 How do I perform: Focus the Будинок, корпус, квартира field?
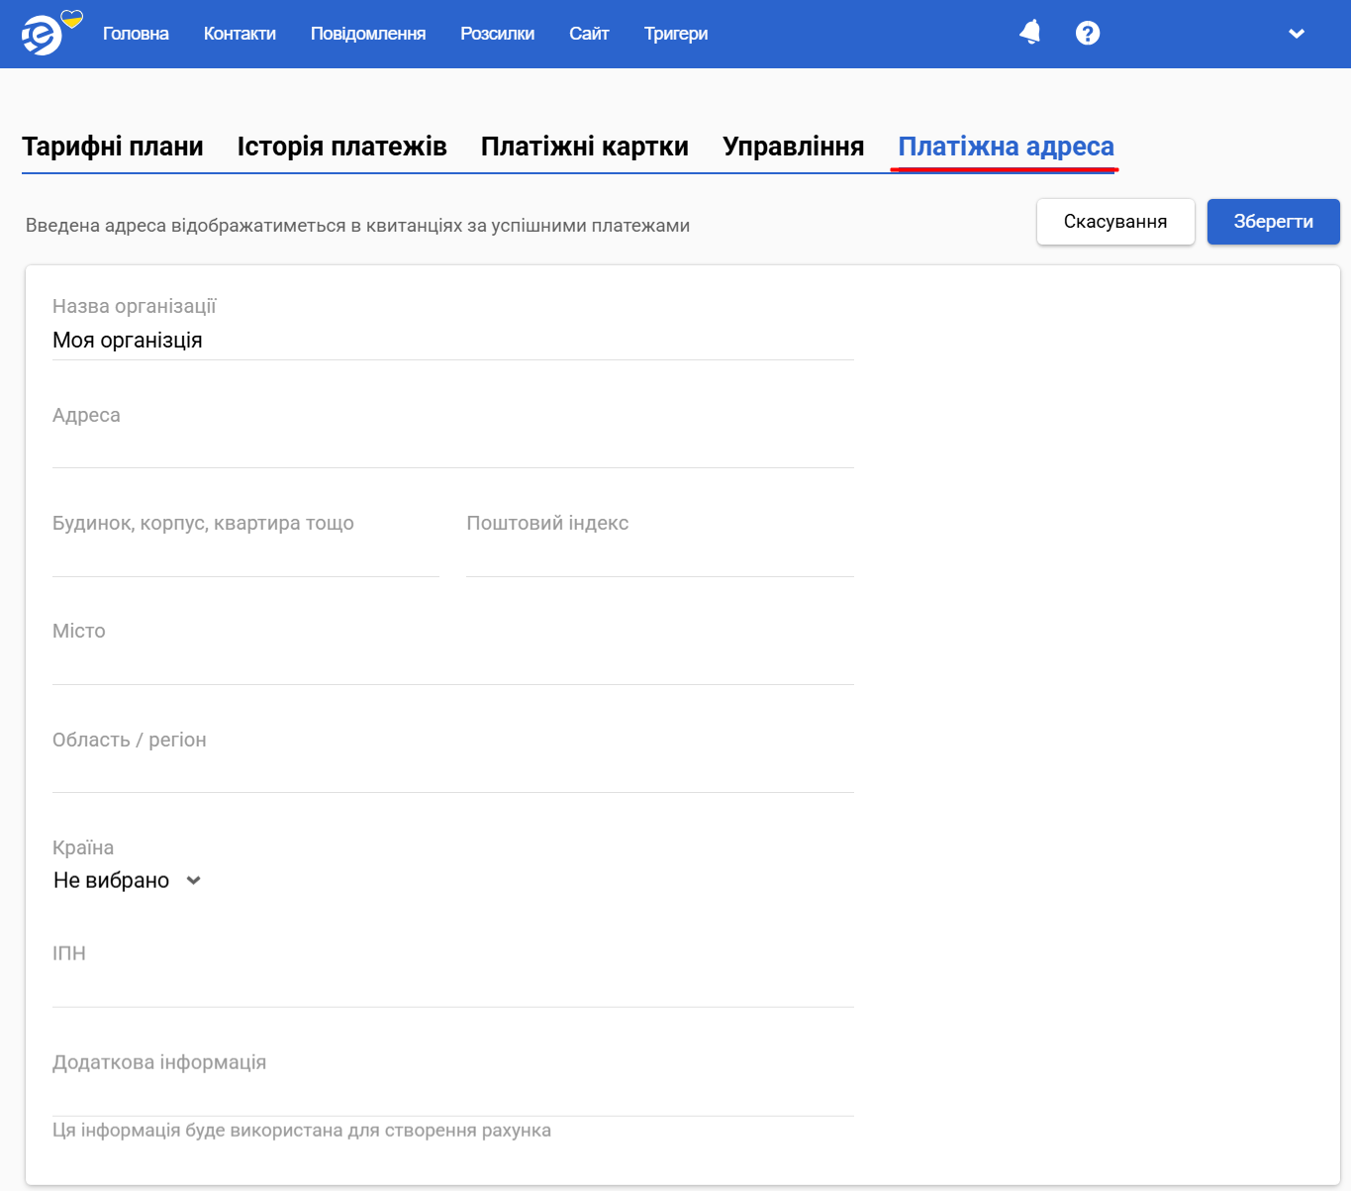coord(245,556)
